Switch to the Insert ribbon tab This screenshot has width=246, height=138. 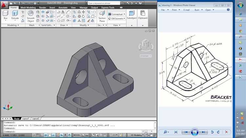[x=52, y=8]
